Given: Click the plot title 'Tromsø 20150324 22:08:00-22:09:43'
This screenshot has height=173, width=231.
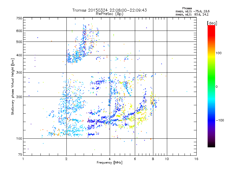Looking at the screenshot, I should [x=109, y=10].
